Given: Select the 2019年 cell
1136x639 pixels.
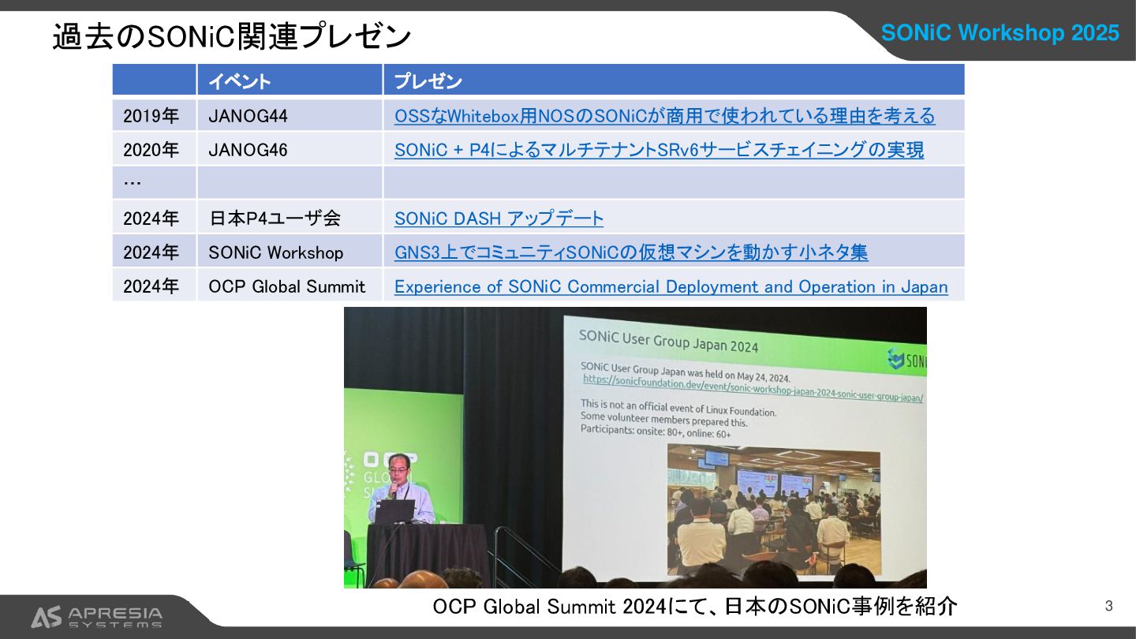Looking at the screenshot, I should pyautogui.click(x=154, y=115).
